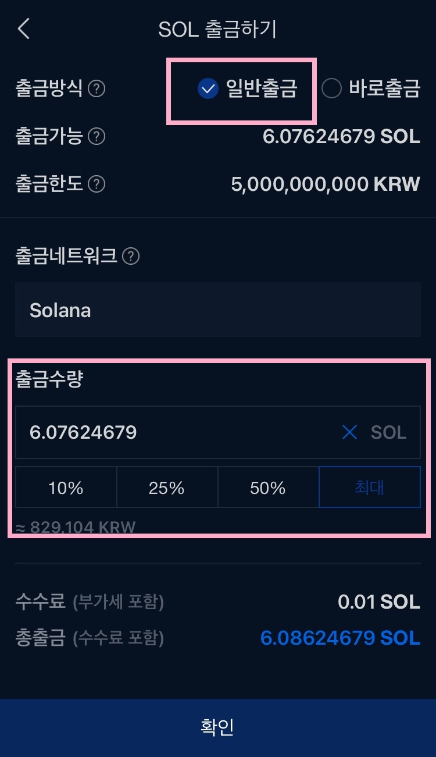
Task: Clear the SOL amount with the X icon
Action: coord(349,432)
